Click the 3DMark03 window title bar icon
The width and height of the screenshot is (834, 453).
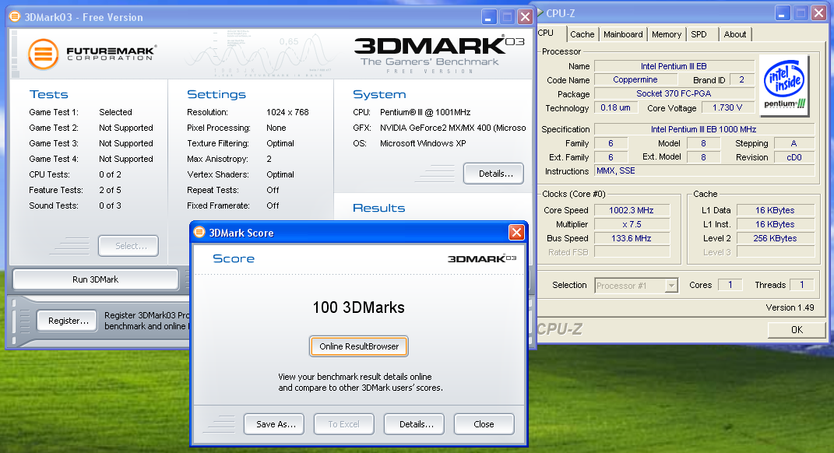pyautogui.click(x=15, y=16)
